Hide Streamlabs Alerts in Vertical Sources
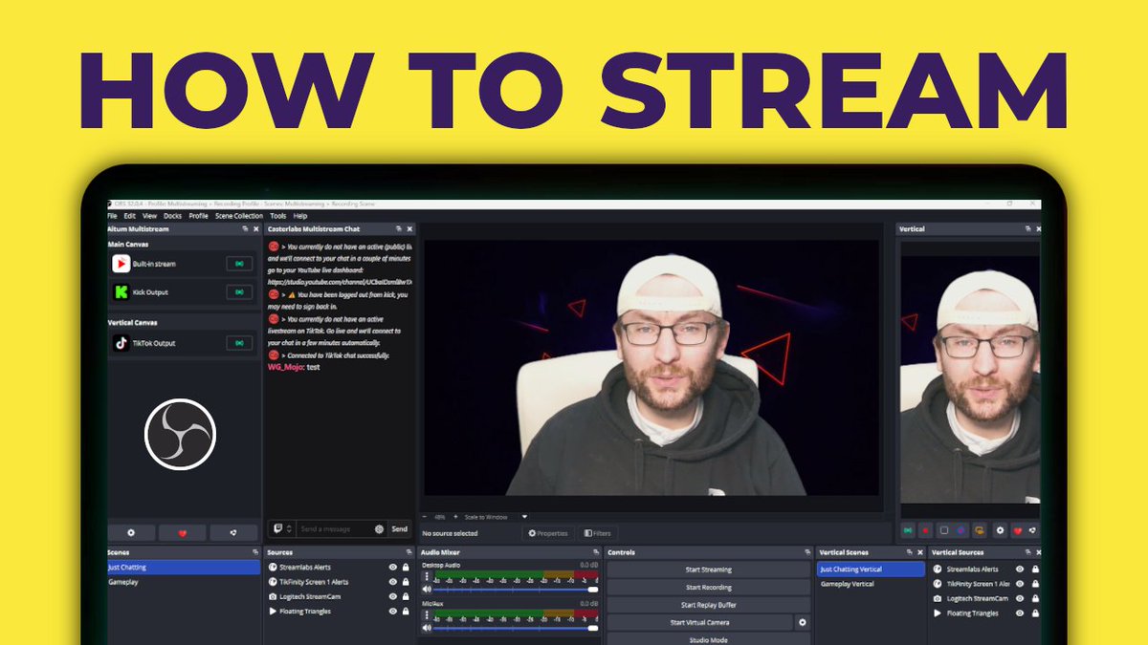 point(1020,569)
